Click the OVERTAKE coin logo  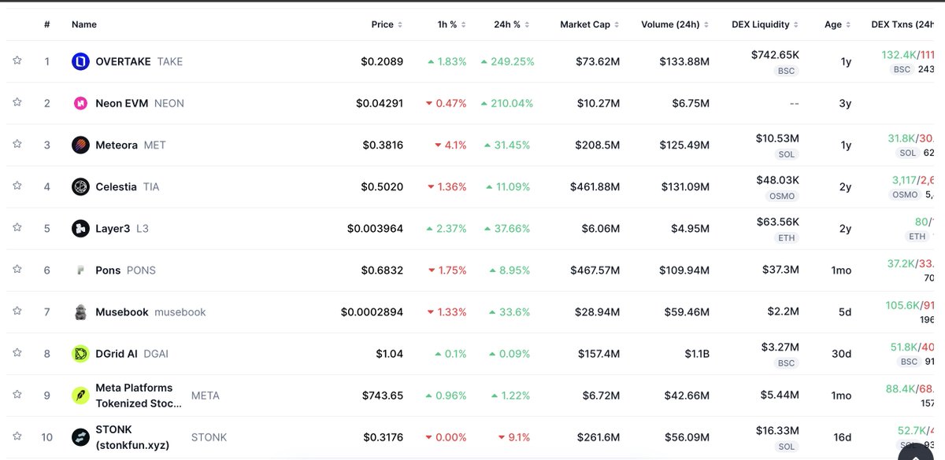[x=80, y=61]
